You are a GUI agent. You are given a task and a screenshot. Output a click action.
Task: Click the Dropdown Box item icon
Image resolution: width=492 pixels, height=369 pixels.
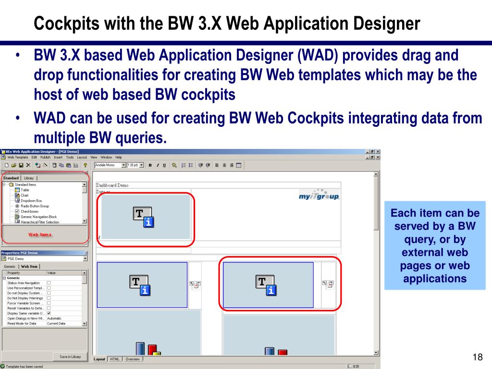tap(17, 200)
